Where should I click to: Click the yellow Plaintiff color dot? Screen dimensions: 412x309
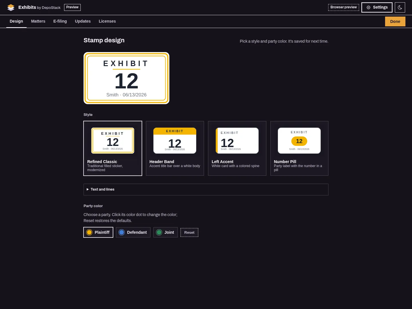point(89,232)
